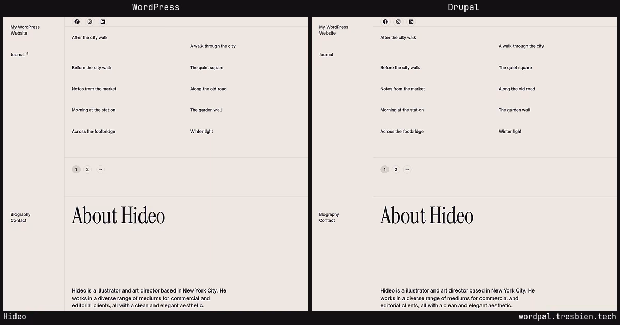
Task: Click About Hideo heading in Drupal pane
Action: [x=427, y=216]
